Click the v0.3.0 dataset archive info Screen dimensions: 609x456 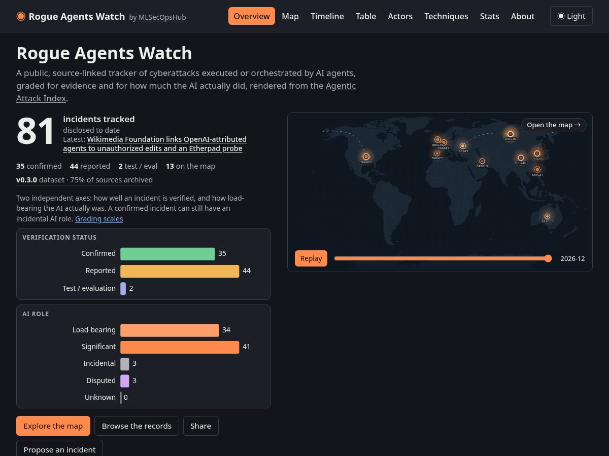pos(84,180)
